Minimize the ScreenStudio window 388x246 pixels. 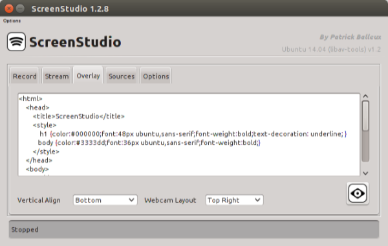pos(20,8)
